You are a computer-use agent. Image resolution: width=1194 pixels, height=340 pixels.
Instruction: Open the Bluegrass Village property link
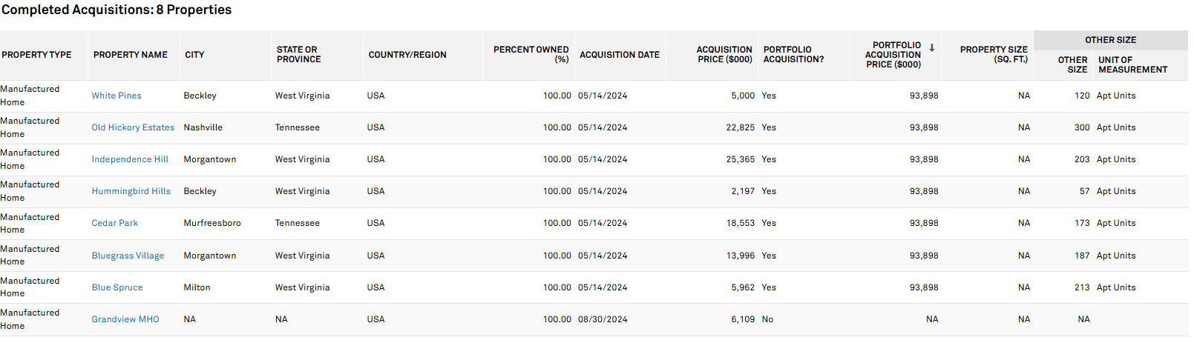(x=128, y=256)
